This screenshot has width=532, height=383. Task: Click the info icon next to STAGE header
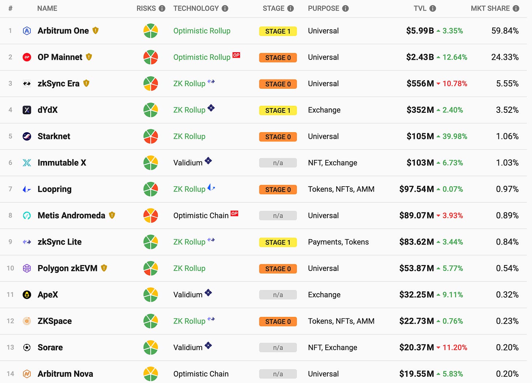(290, 8)
